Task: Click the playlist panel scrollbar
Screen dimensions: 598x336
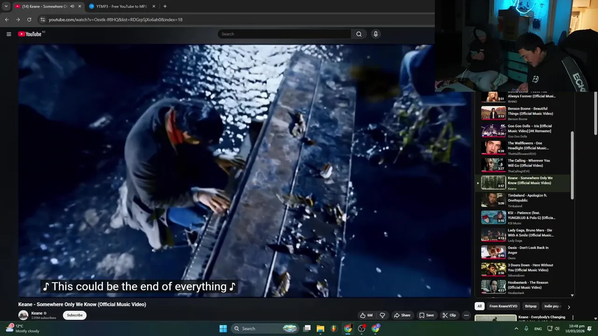Action: coord(572,166)
